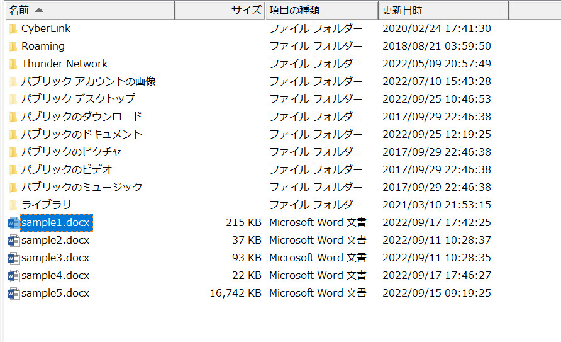Click the sort arrow in 名前 header

click(x=39, y=10)
